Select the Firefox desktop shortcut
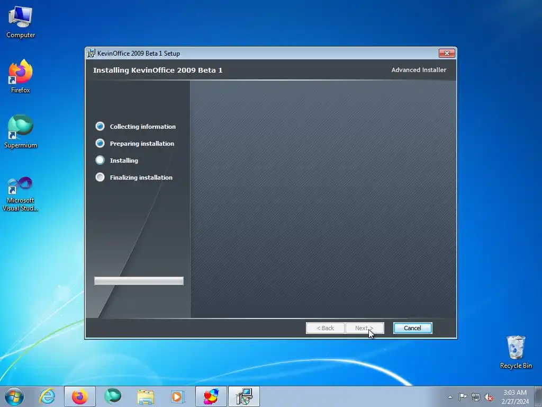This screenshot has width=542, height=407. pos(21,76)
